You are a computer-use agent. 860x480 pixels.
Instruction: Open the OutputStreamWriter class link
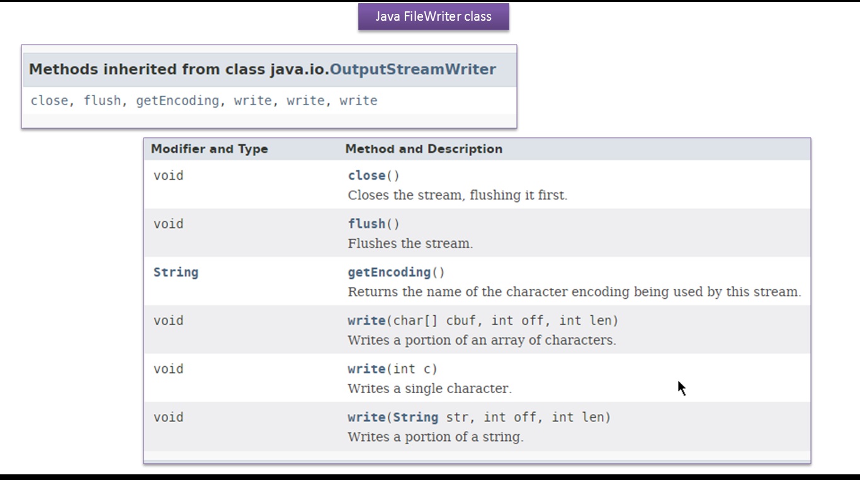[412, 69]
